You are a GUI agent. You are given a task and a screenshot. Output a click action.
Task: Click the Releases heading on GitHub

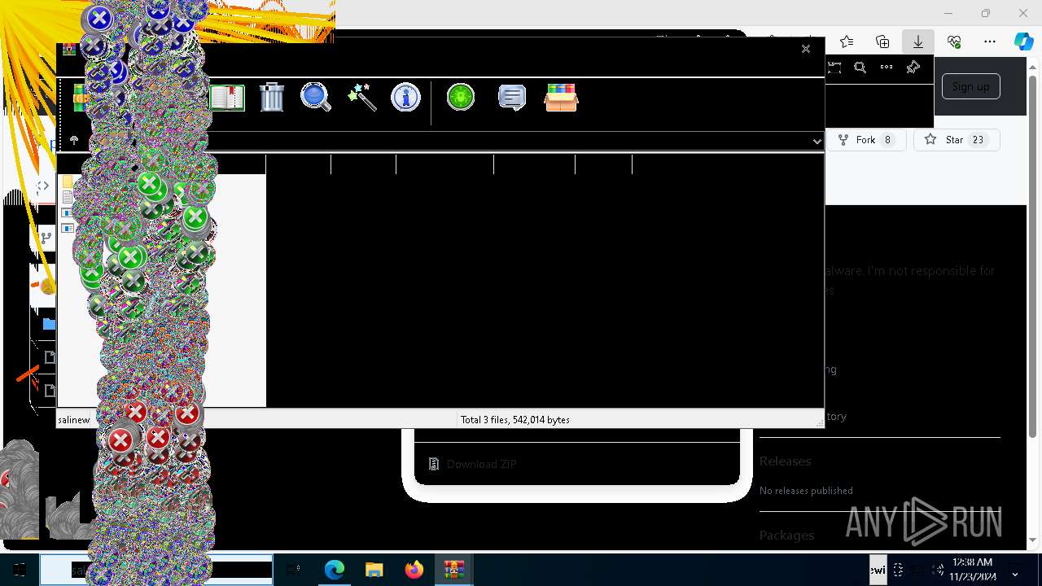point(785,461)
